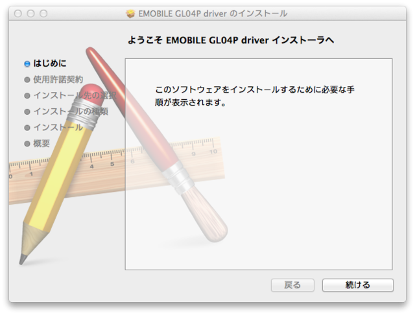Click the 戻る back button
Image resolution: width=415 pixels, height=315 pixels.
(292, 285)
